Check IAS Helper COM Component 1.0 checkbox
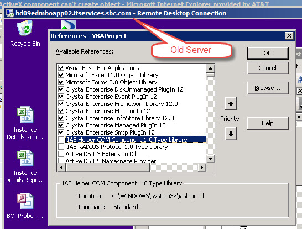 61,140
